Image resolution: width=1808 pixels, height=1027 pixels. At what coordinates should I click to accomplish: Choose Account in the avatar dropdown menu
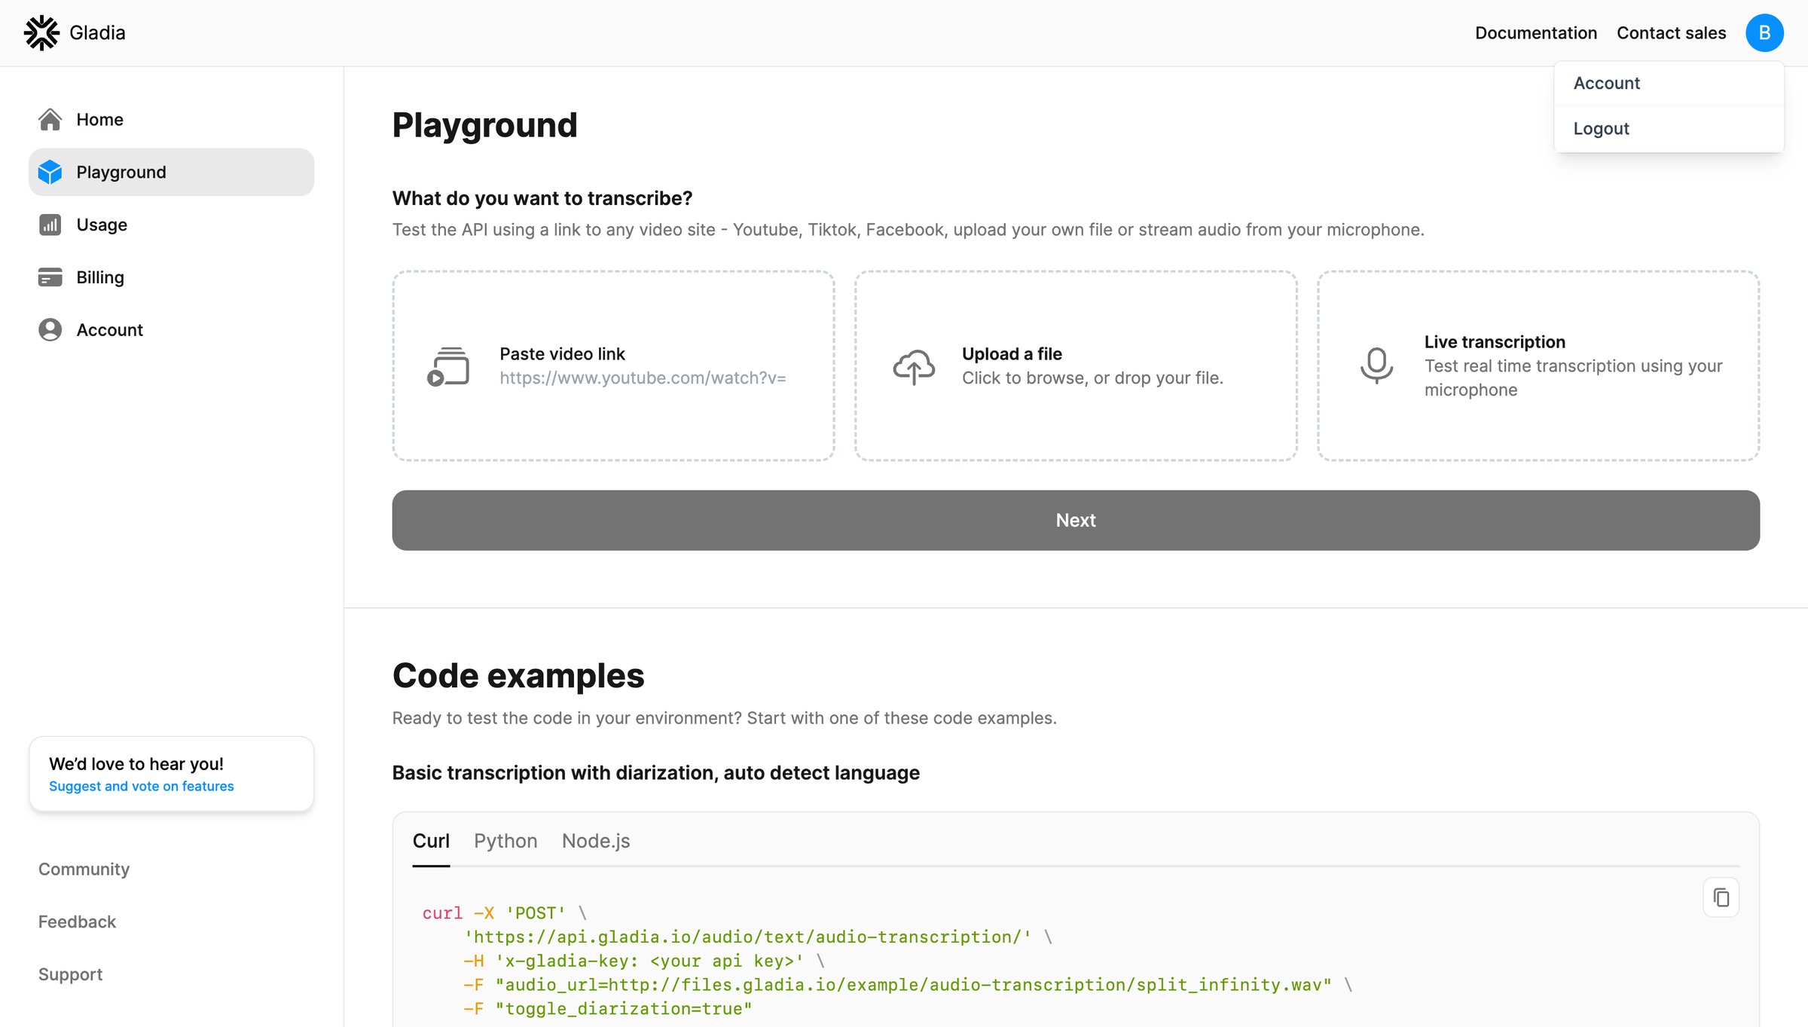1669,83
